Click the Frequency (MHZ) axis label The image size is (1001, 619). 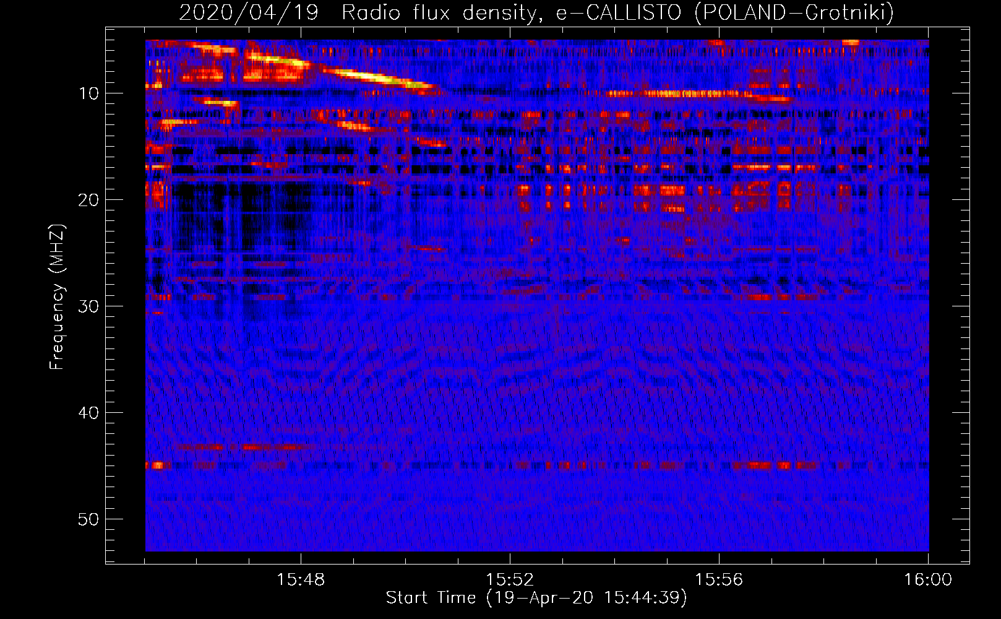coord(56,297)
